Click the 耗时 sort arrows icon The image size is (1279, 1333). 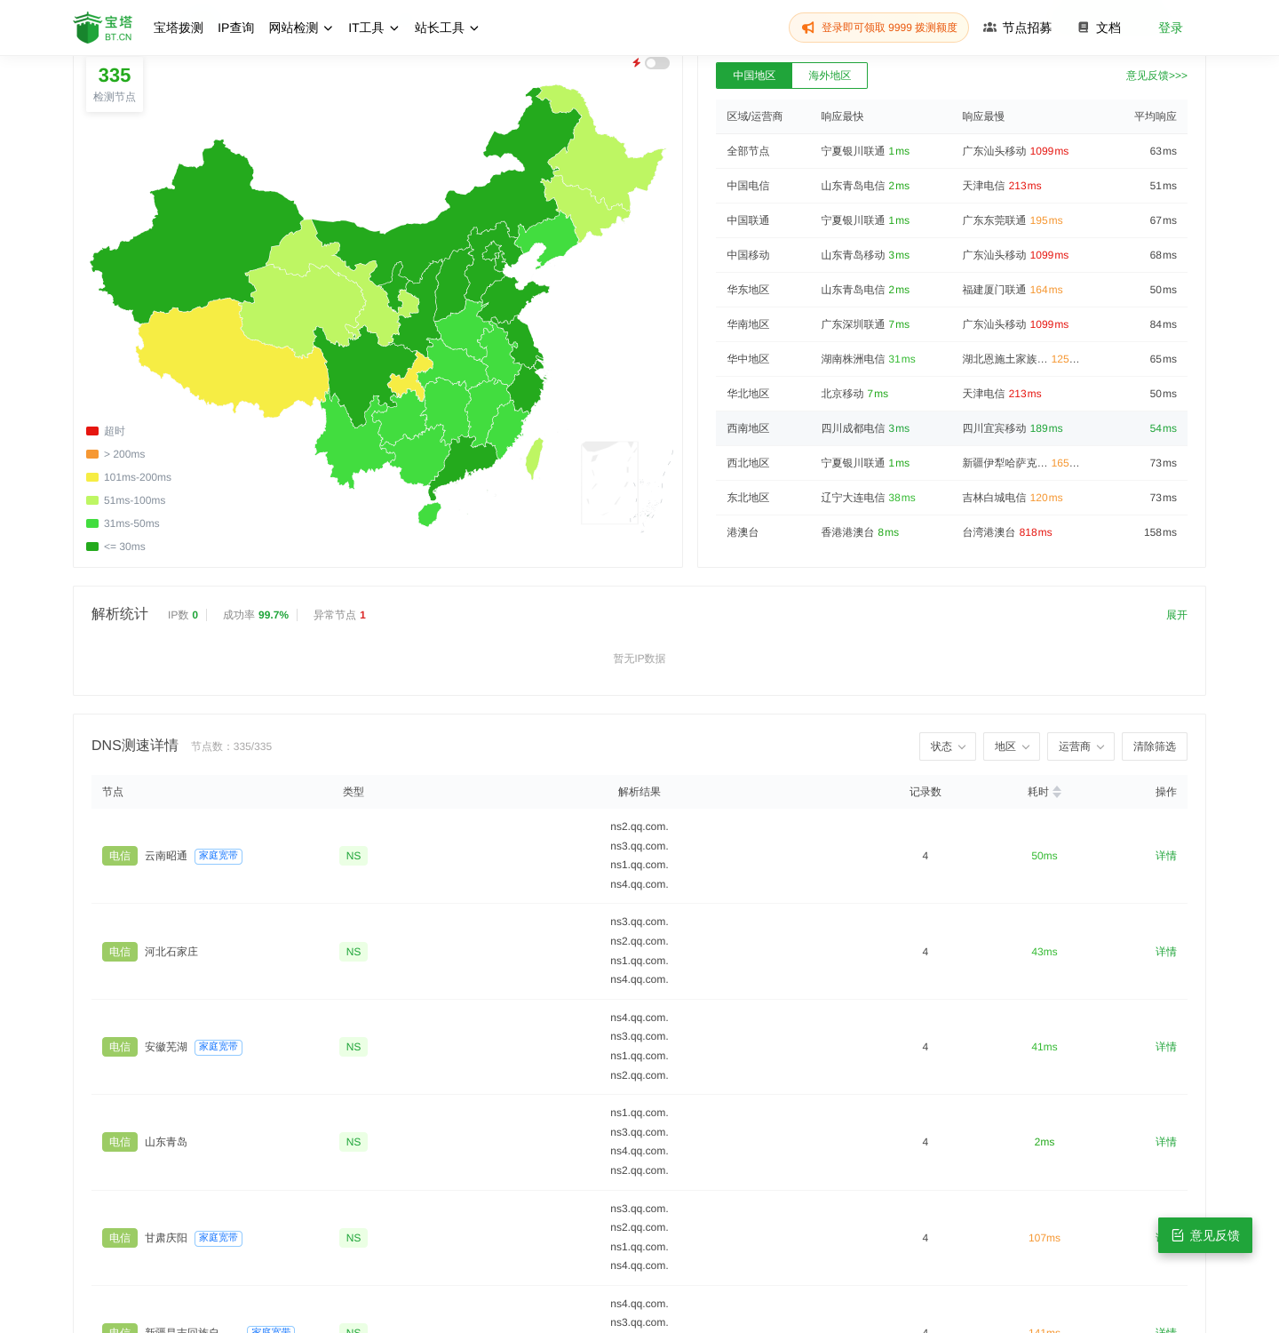pos(1057,792)
